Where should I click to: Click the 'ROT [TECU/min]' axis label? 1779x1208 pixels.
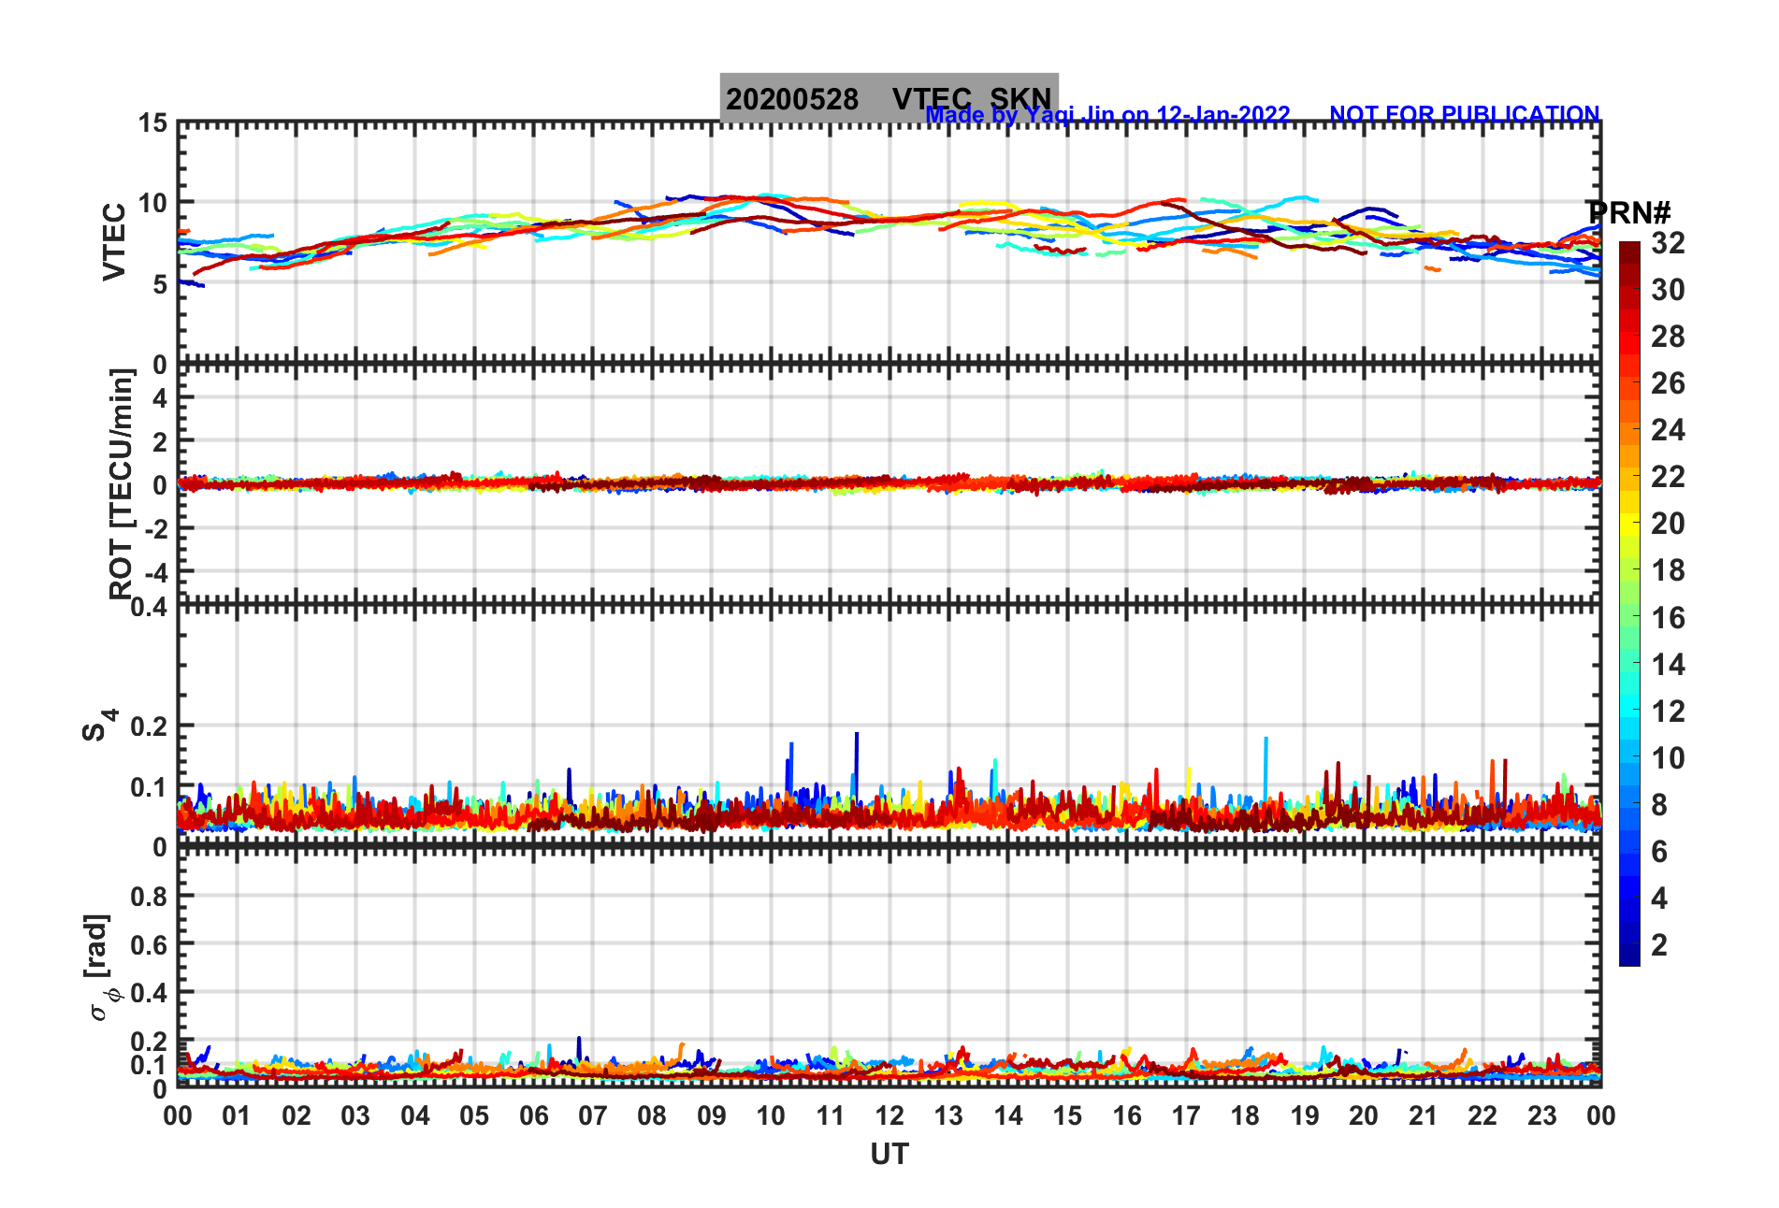(122, 483)
